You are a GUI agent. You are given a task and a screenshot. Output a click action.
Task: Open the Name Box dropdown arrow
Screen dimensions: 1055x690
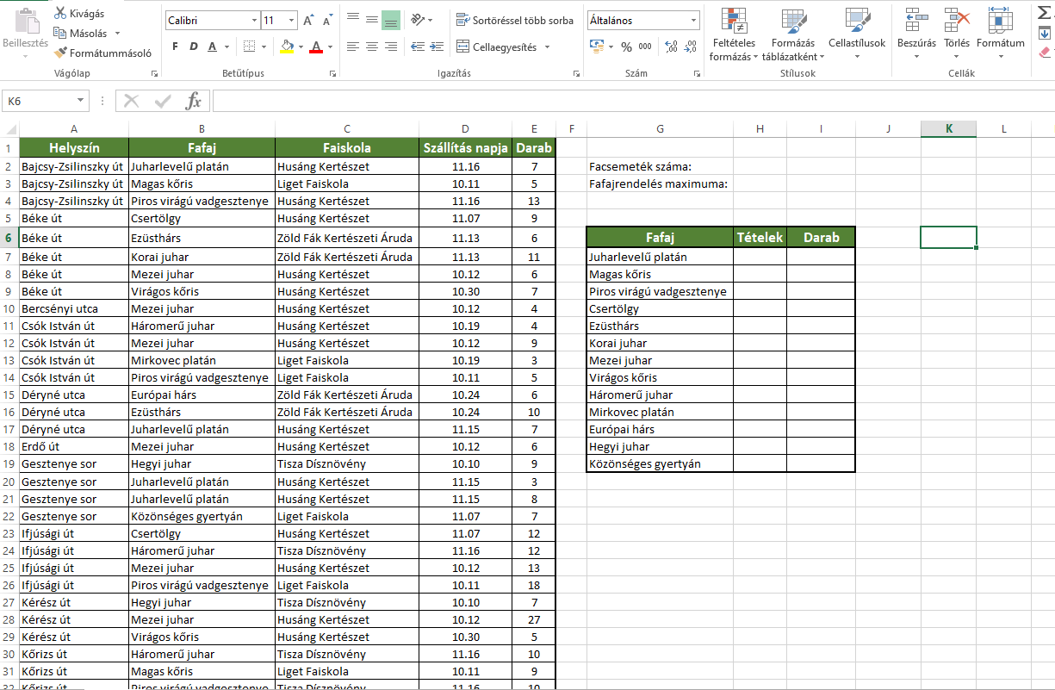click(80, 101)
